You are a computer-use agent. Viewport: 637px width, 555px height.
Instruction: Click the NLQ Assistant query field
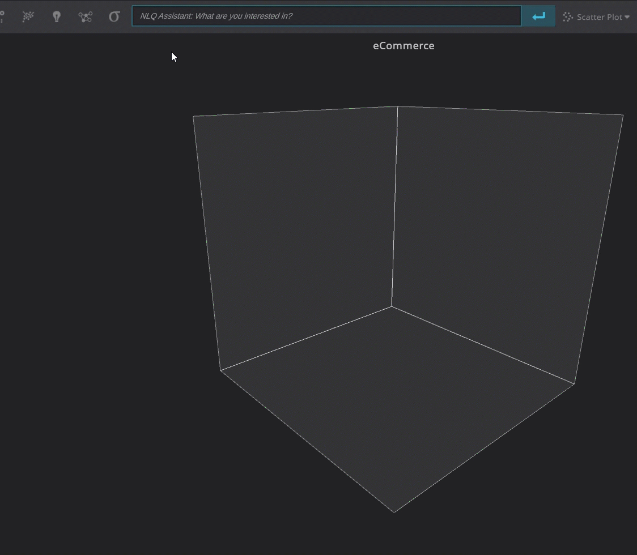tap(326, 16)
